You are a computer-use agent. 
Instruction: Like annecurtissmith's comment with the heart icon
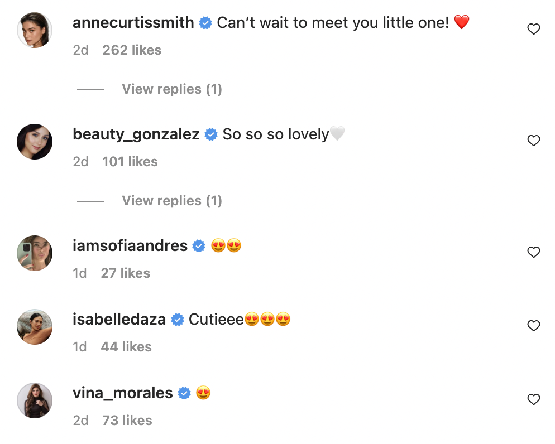coord(533,28)
